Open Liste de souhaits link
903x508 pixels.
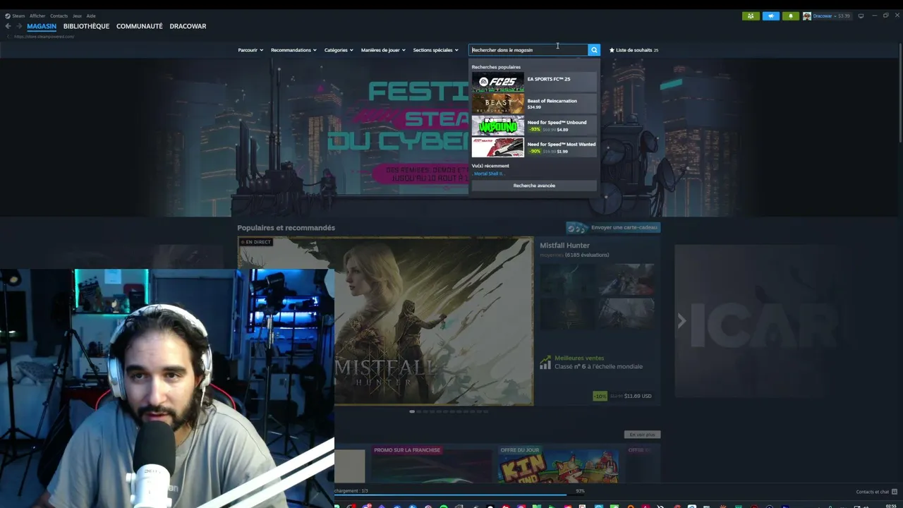point(634,50)
